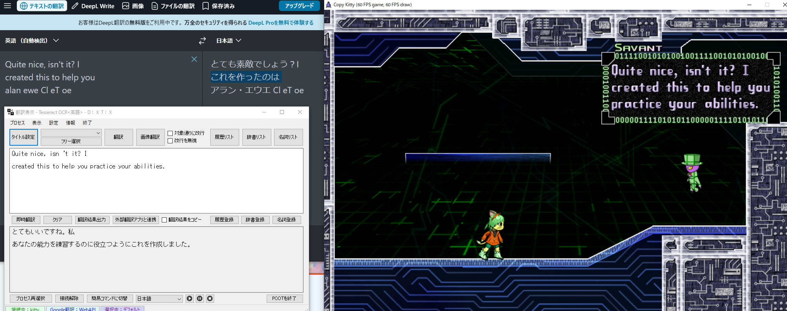The width and height of the screenshot is (787, 311).
Task: Select the テキストの翻訳 tab in DeepL
Action: (x=42, y=6)
